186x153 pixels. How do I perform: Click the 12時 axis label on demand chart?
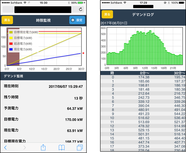[145, 68]
